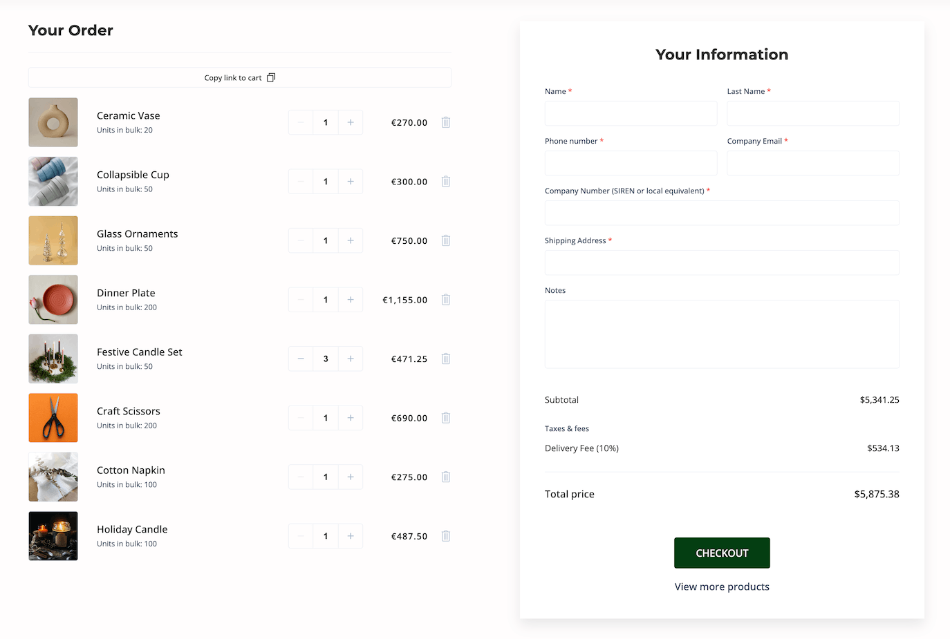Open the Cotton Napkin thumbnail
The image size is (950, 639).
coord(53,477)
